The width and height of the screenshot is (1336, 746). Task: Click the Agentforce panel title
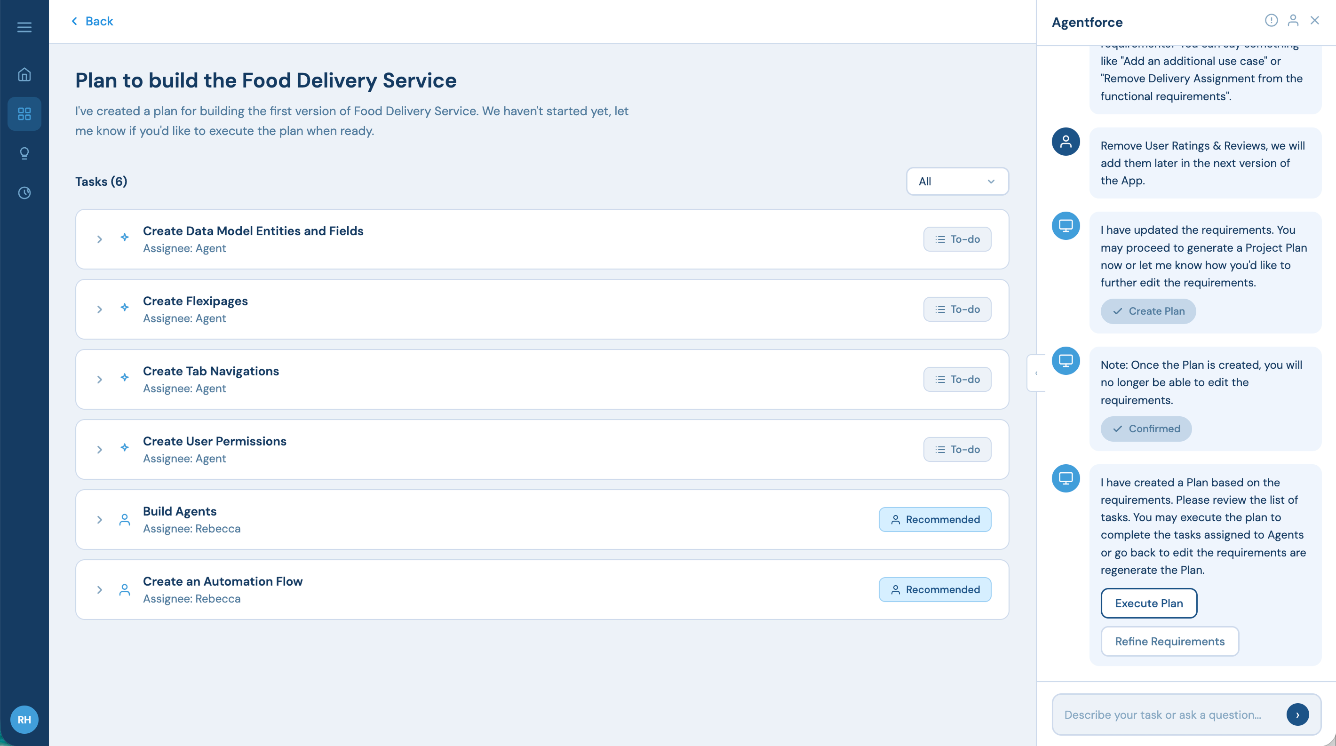click(x=1087, y=22)
